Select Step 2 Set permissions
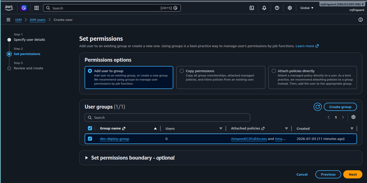Screen dimensions: 367x183 [27, 54]
